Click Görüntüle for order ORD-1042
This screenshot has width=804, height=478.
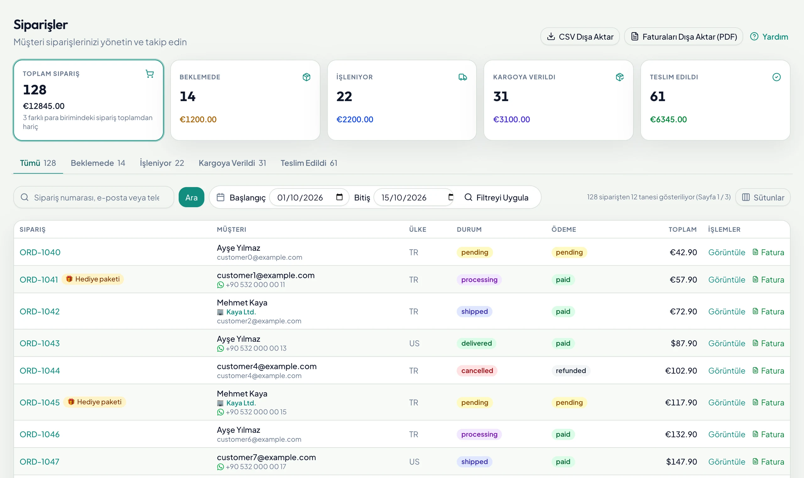(x=726, y=312)
